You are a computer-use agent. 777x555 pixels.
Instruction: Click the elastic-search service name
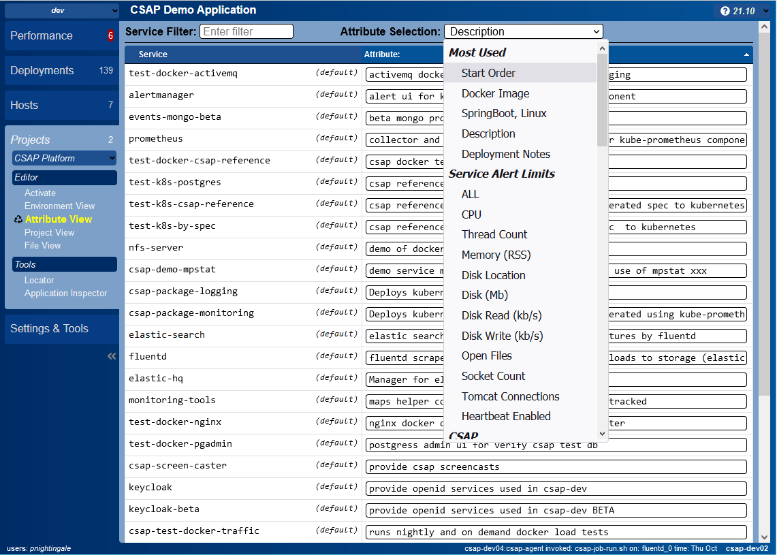(x=166, y=335)
